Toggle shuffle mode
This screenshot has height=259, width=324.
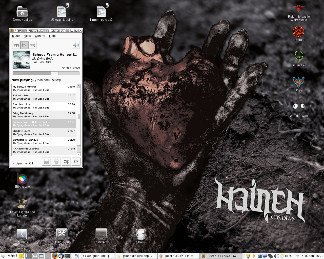pos(66,162)
